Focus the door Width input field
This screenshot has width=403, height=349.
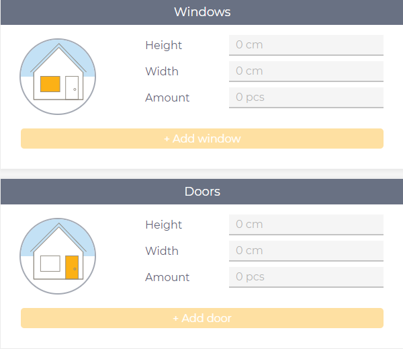tap(306, 251)
